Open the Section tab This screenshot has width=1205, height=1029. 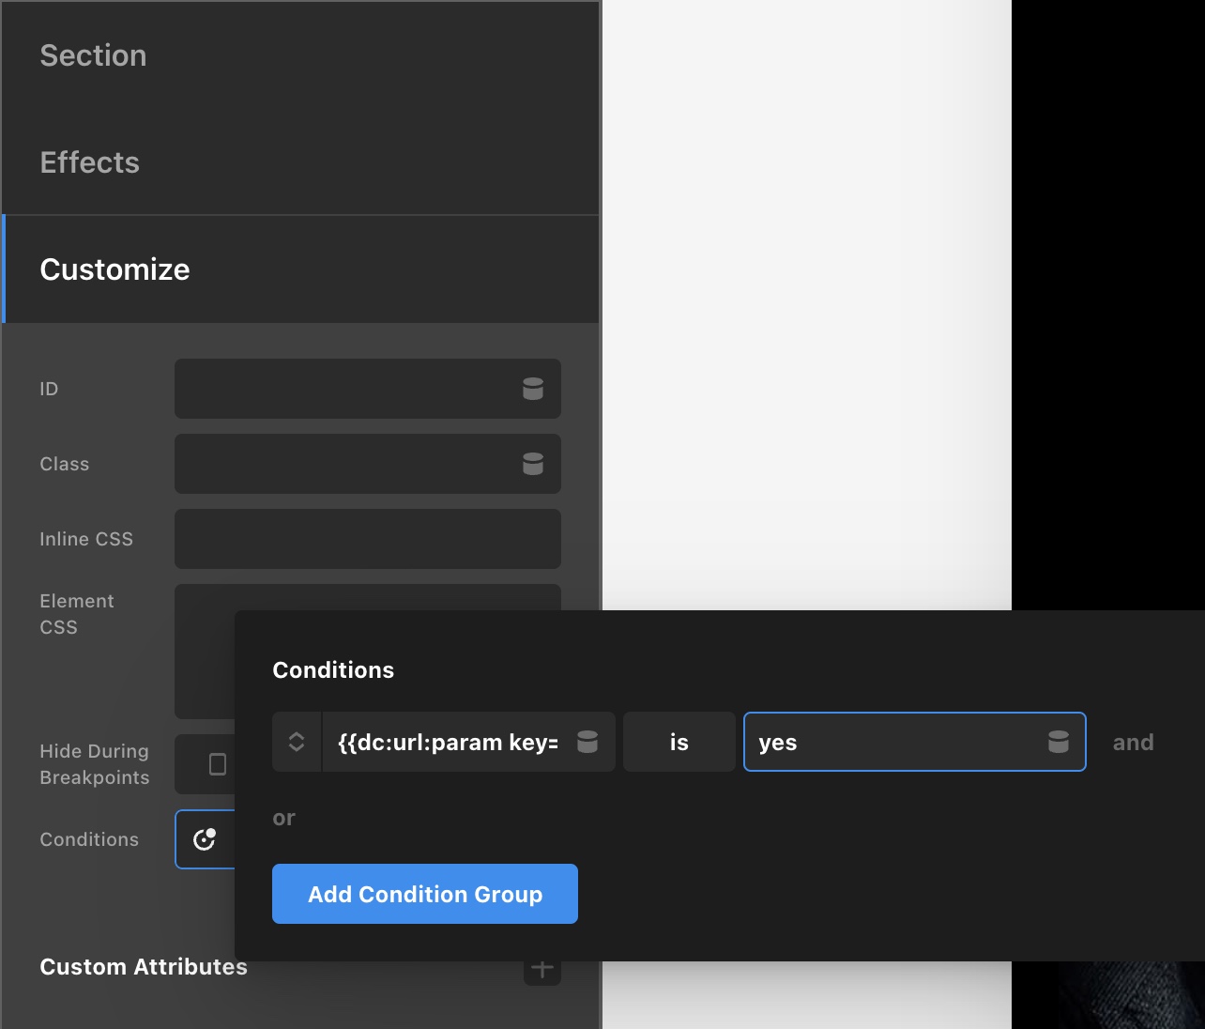click(93, 55)
